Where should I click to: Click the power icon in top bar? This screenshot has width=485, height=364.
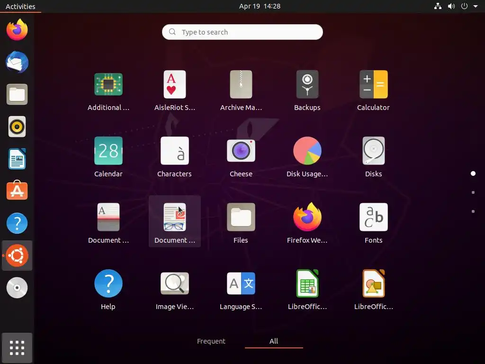pos(464,6)
